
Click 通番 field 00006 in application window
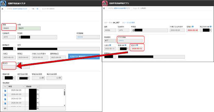pos(110,30)
